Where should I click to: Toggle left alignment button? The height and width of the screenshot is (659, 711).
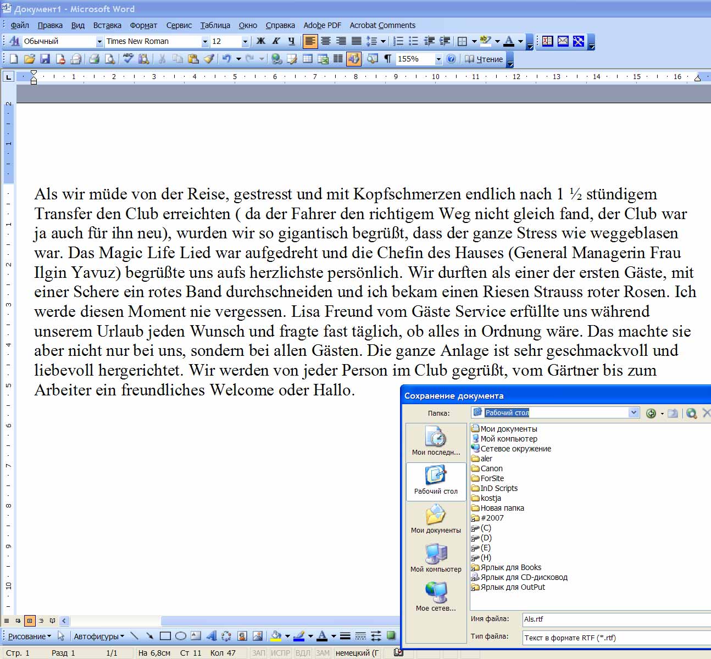click(x=310, y=41)
